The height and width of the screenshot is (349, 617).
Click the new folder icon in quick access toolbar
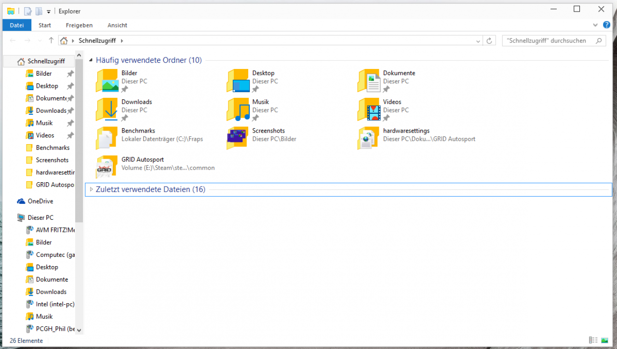pos(39,11)
